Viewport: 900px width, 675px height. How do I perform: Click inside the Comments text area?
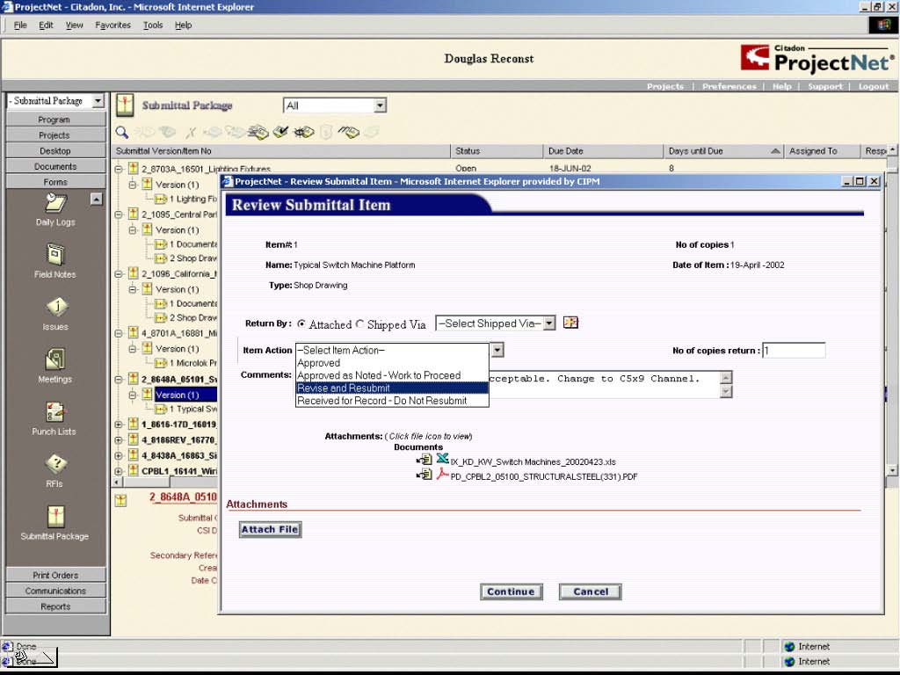[x=604, y=384]
